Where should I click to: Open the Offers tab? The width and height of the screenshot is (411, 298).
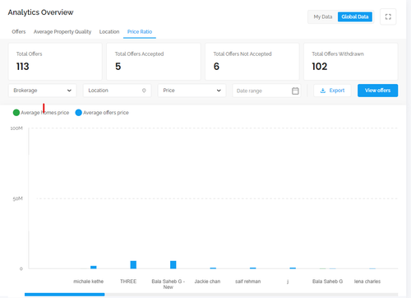point(19,31)
